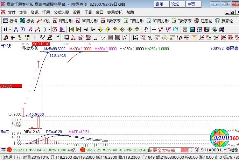239x160 pixels.
Task: Click the red 79.7865 price axis label
Action: click(11, 86)
